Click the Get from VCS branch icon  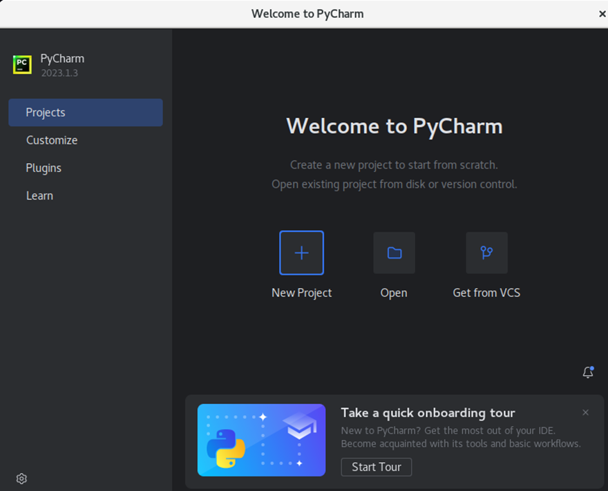486,253
